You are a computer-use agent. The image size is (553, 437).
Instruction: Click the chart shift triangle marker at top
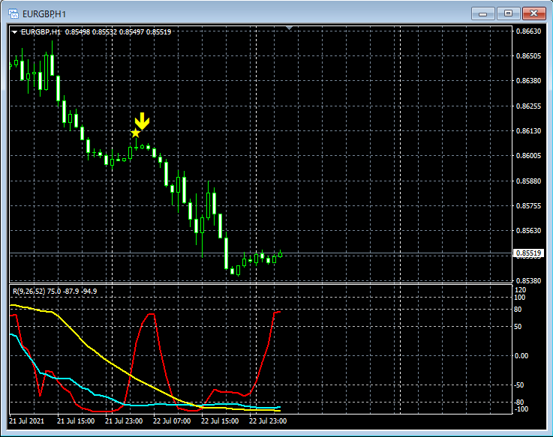point(289,28)
